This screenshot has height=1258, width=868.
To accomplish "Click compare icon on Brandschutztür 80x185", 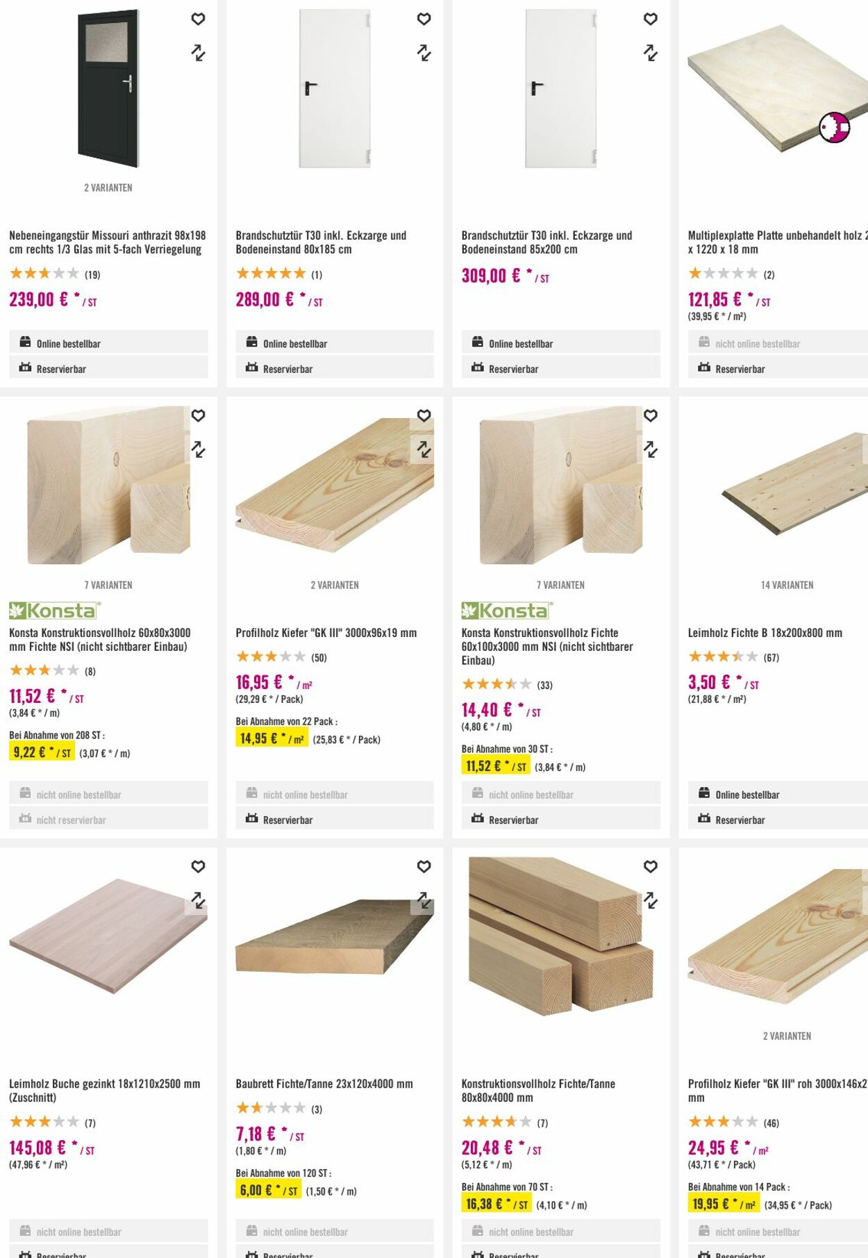I will pos(424,53).
